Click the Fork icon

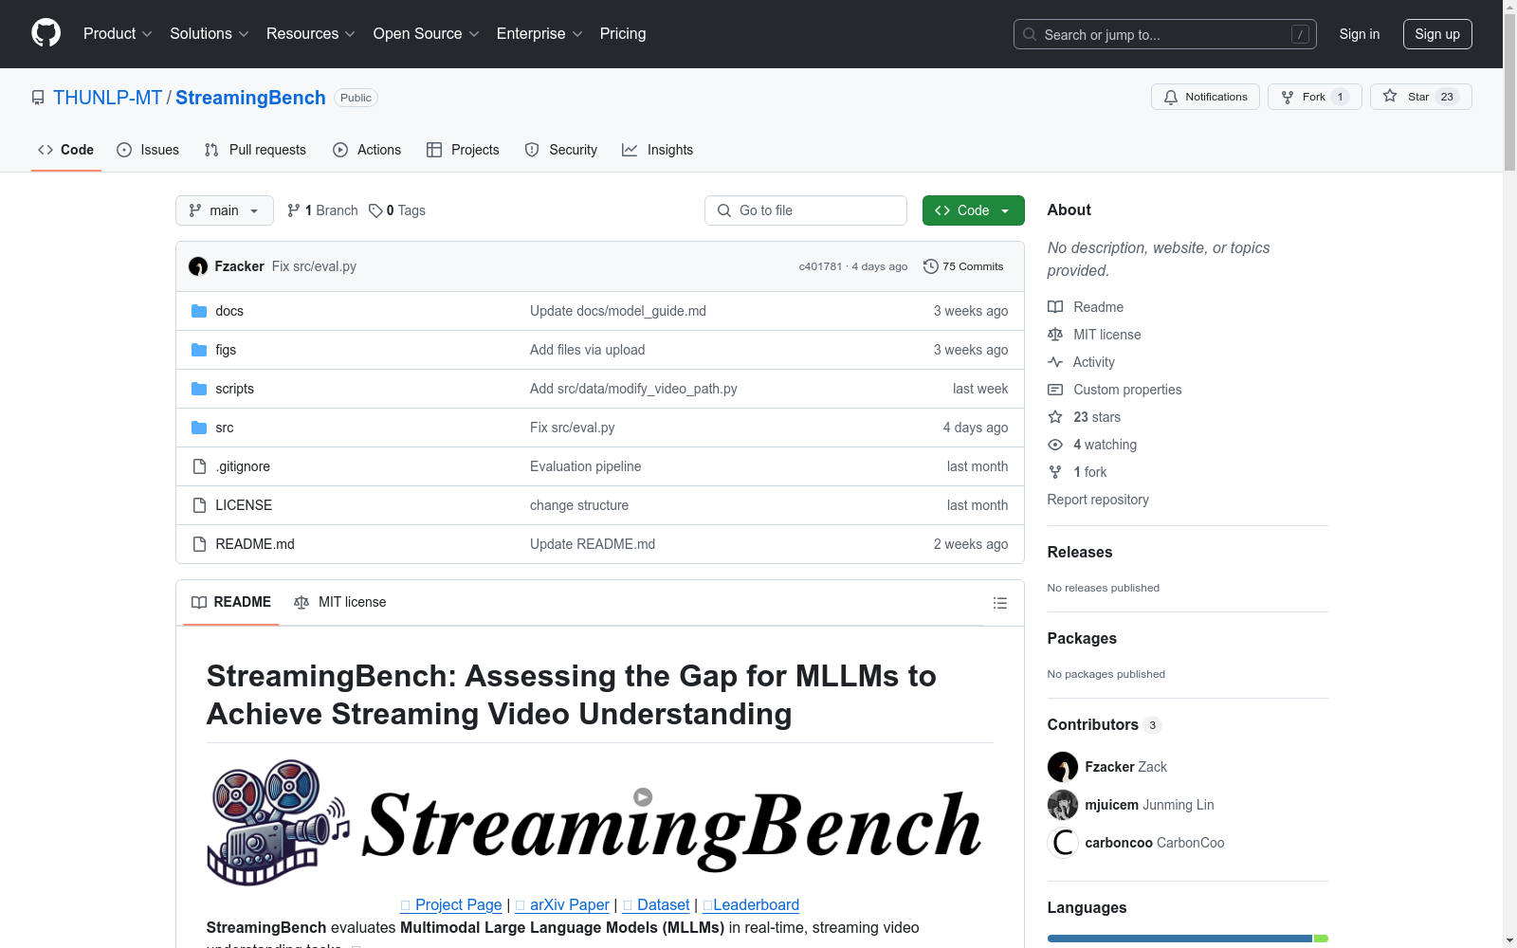click(x=1288, y=97)
